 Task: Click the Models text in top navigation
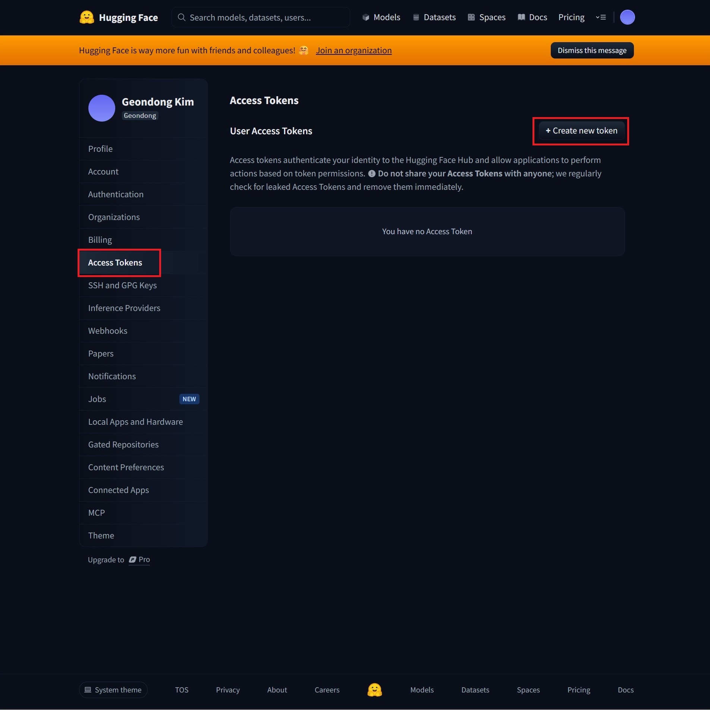387,18
